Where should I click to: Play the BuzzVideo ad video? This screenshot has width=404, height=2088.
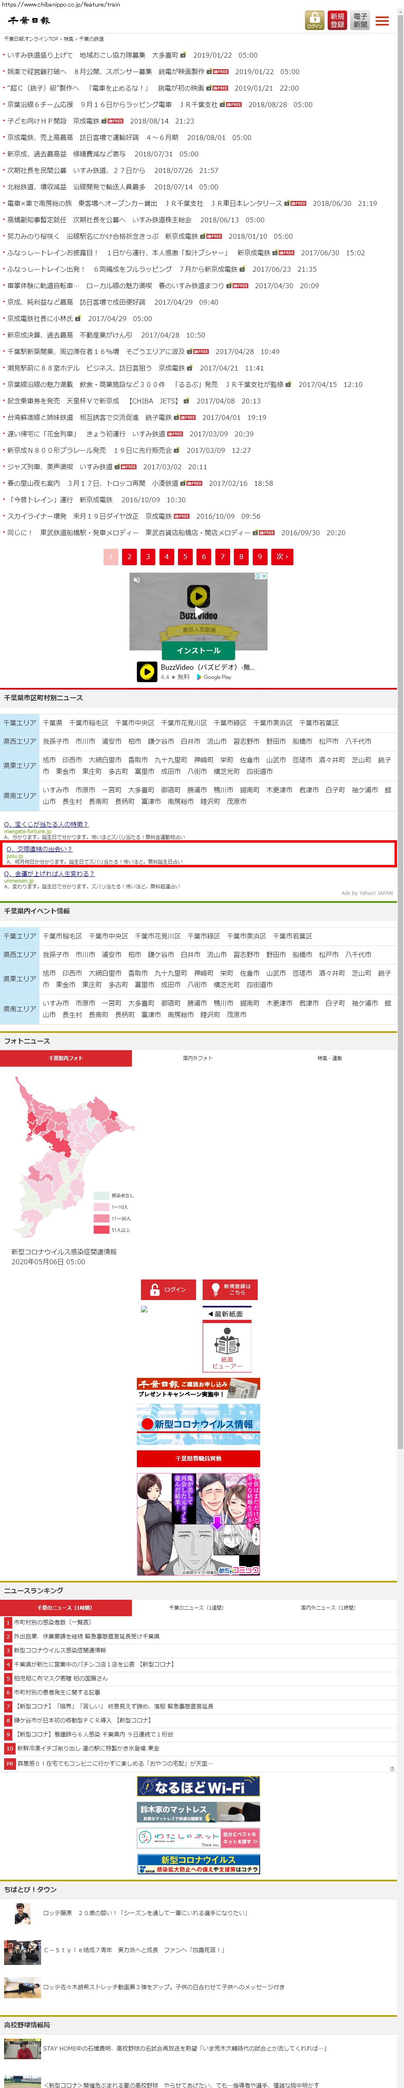199,597
